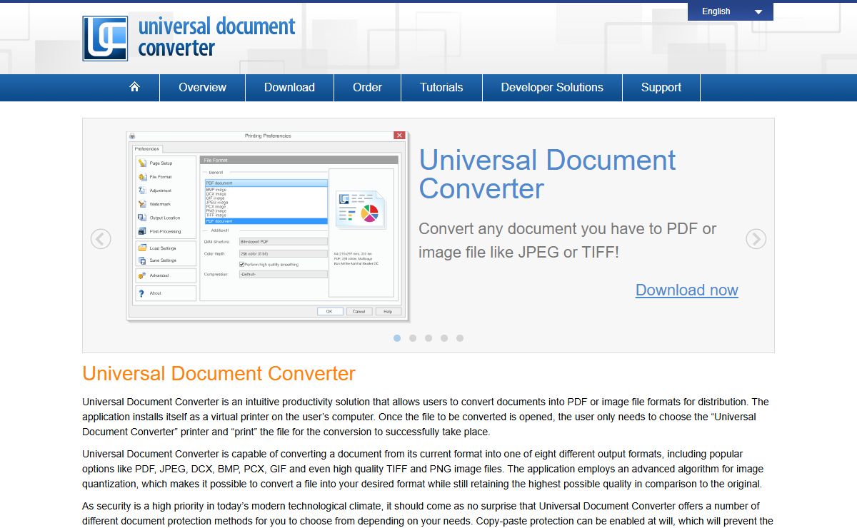The height and width of the screenshot is (528, 857).
Task: Expand the English language dropdown
Action: coord(731,11)
